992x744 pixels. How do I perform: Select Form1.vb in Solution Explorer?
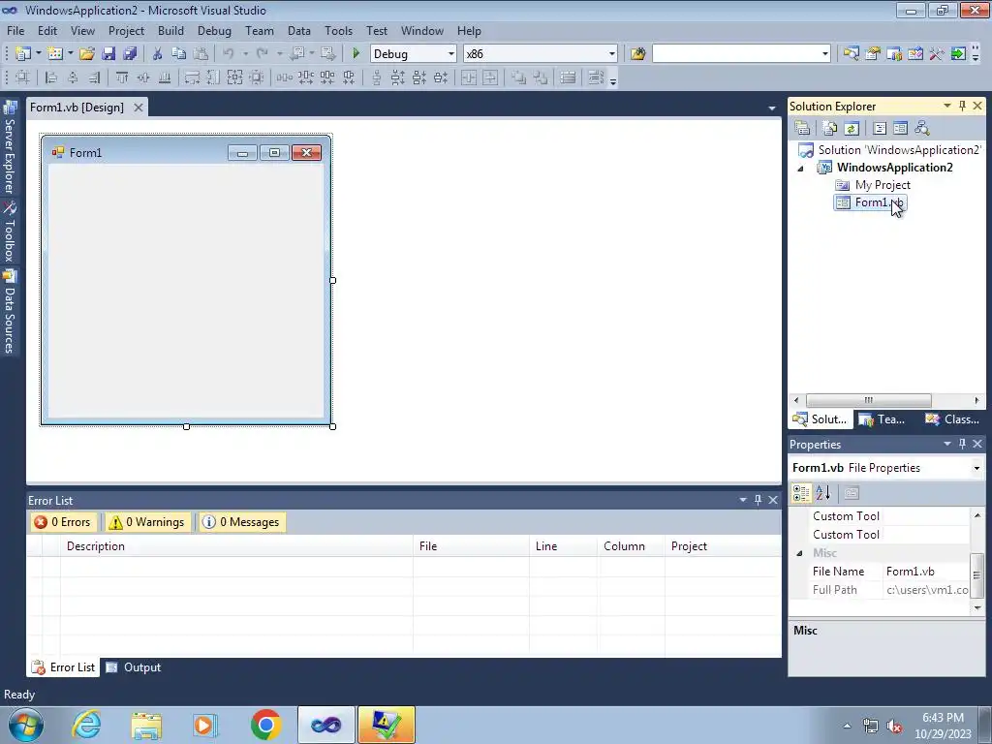[x=870, y=202]
